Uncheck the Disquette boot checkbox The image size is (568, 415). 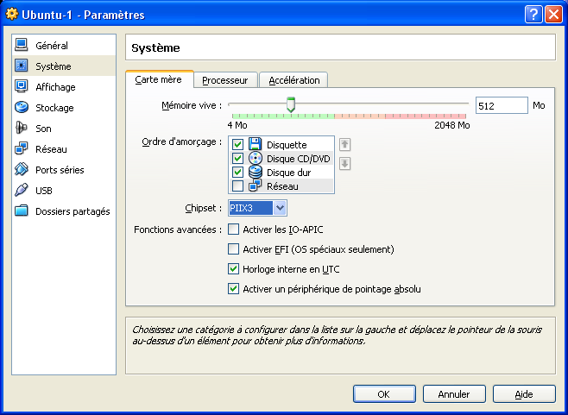[237, 144]
